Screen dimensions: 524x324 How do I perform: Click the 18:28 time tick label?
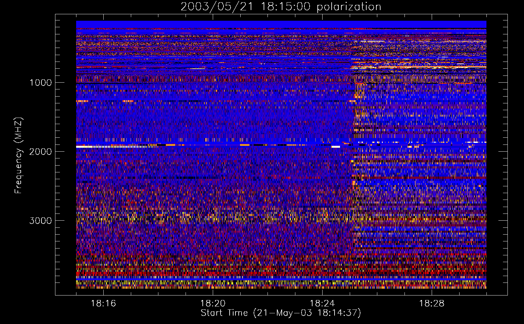(x=432, y=304)
